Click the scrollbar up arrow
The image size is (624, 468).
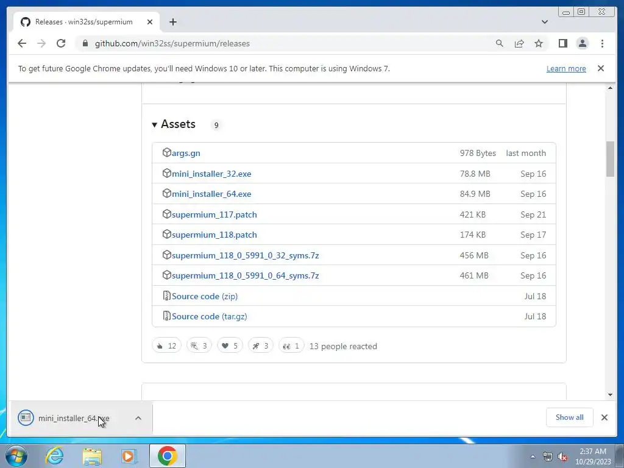(610, 88)
